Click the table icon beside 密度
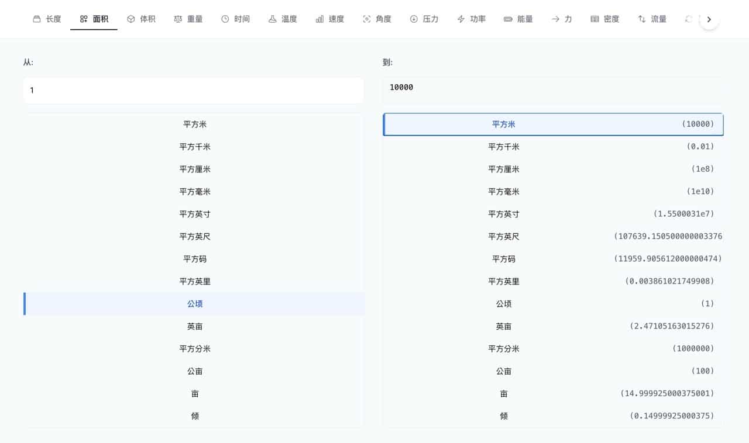Image resolution: width=749 pixels, height=443 pixels. click(x=595, y=19)
